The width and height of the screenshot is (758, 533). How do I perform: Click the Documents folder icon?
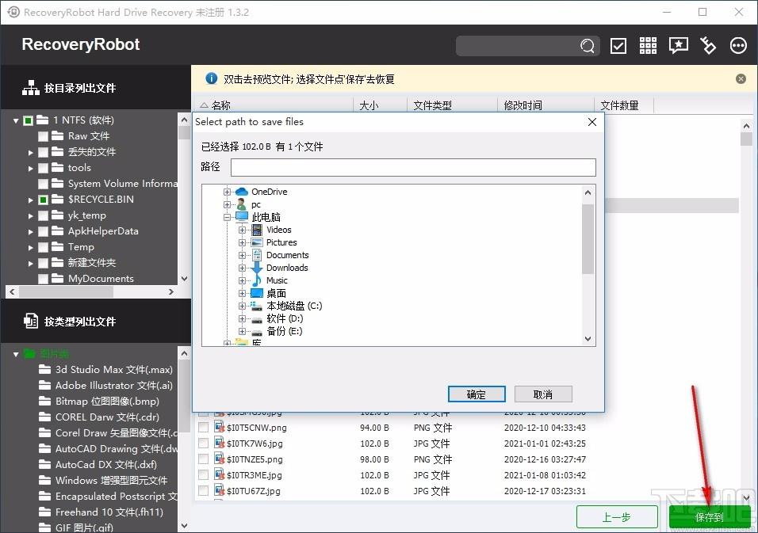point(257,255)
